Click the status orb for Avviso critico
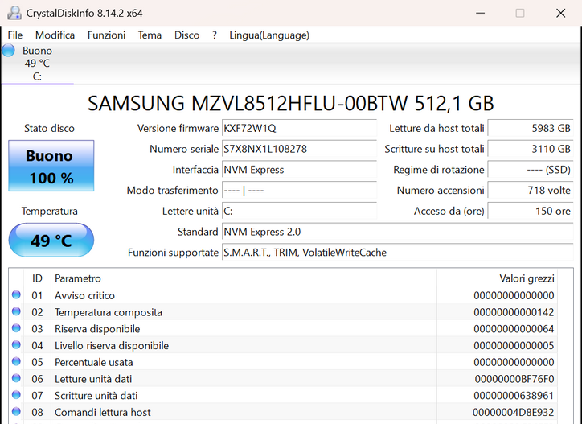The image size is (582, 424). coord(16,294)
